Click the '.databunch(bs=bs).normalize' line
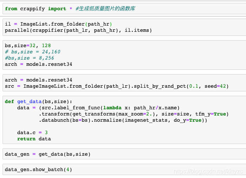The height and width of the screenshot is (178, 246). click(123, 120)
